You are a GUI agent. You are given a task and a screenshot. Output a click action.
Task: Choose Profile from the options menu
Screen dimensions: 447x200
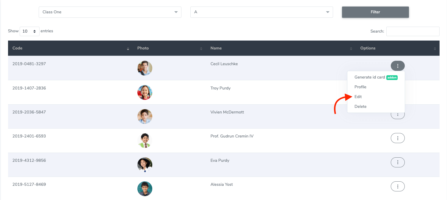(360, 87)
